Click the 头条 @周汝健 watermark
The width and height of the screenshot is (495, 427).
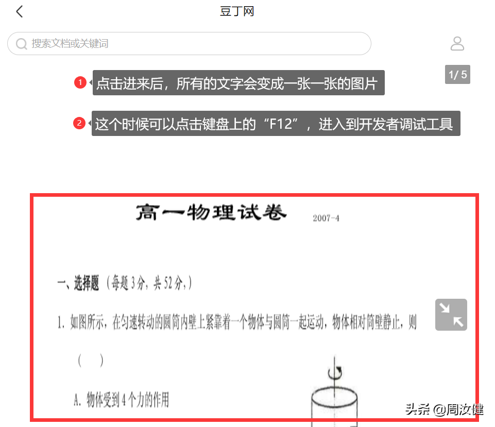[444, 409]
